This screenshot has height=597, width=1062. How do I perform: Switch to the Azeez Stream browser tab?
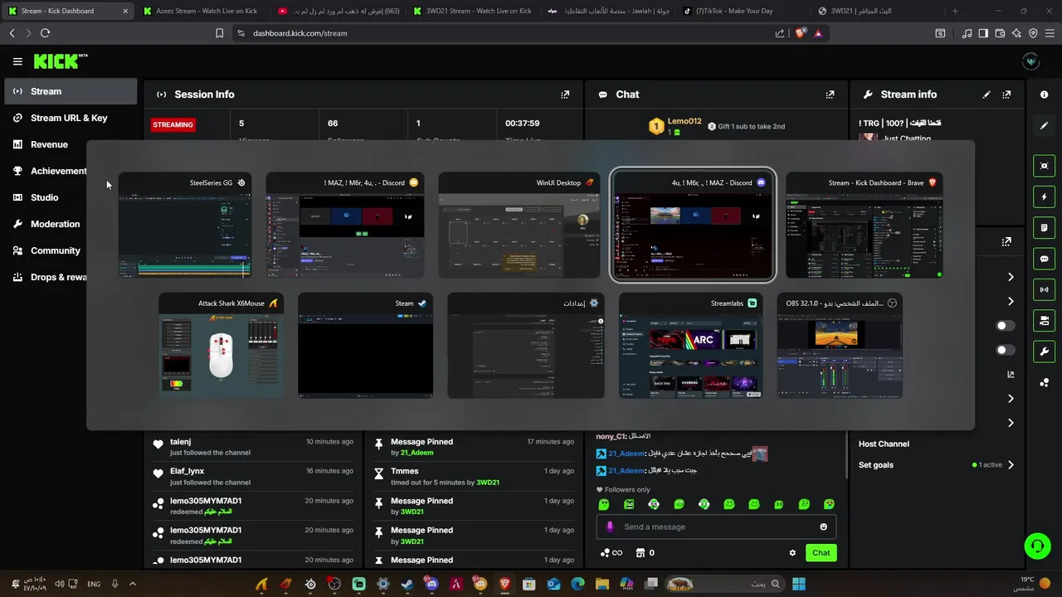point(201,11)
